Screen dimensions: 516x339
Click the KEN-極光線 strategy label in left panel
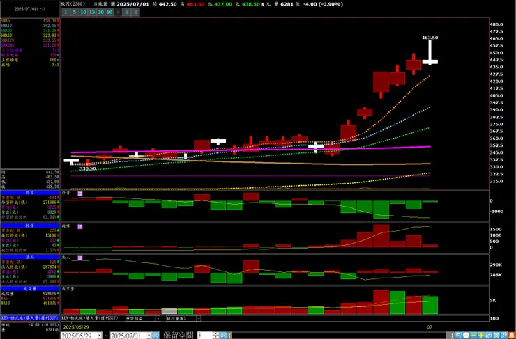[30, 318]
